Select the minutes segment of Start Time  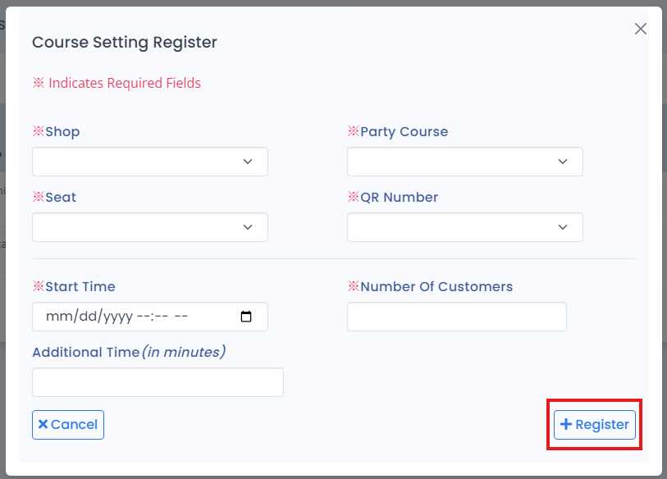point(161,317)
